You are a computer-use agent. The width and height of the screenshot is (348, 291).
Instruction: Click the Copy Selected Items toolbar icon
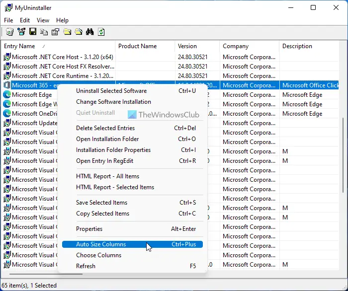(x=44, y=32)
